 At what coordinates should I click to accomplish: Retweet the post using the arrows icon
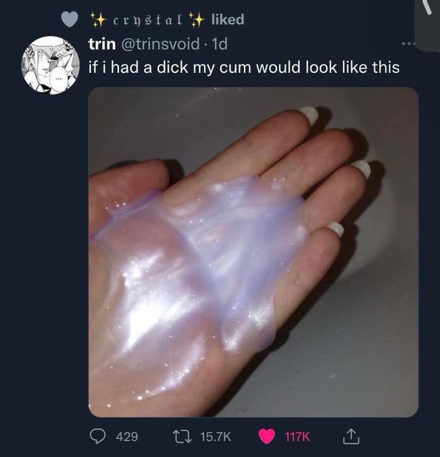pos(182,436)
